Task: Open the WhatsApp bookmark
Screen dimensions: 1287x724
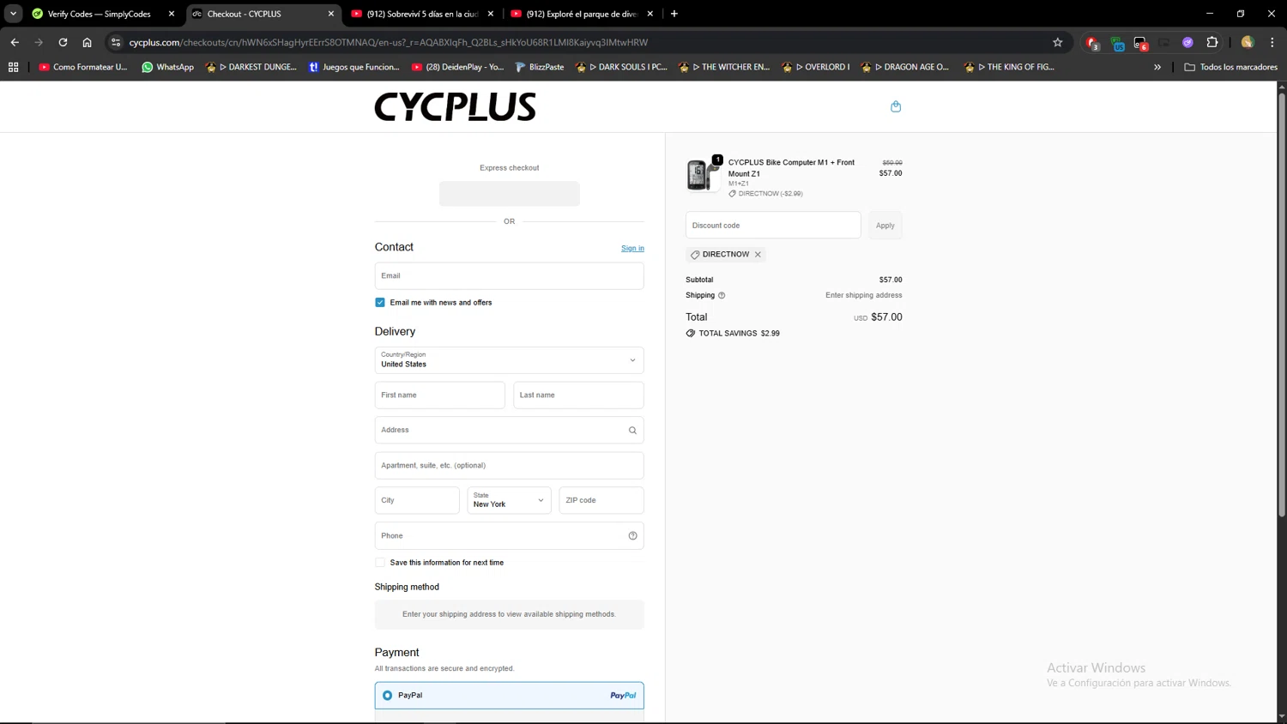Action: click(167, 67)
